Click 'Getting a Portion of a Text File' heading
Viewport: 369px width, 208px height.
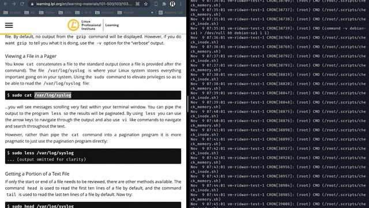37,174
